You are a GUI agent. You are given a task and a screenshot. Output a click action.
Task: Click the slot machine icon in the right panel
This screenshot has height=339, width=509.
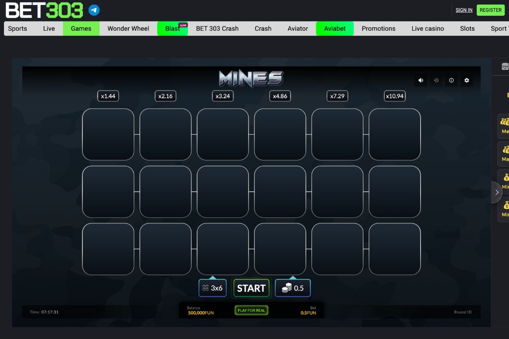click(505, 67)
